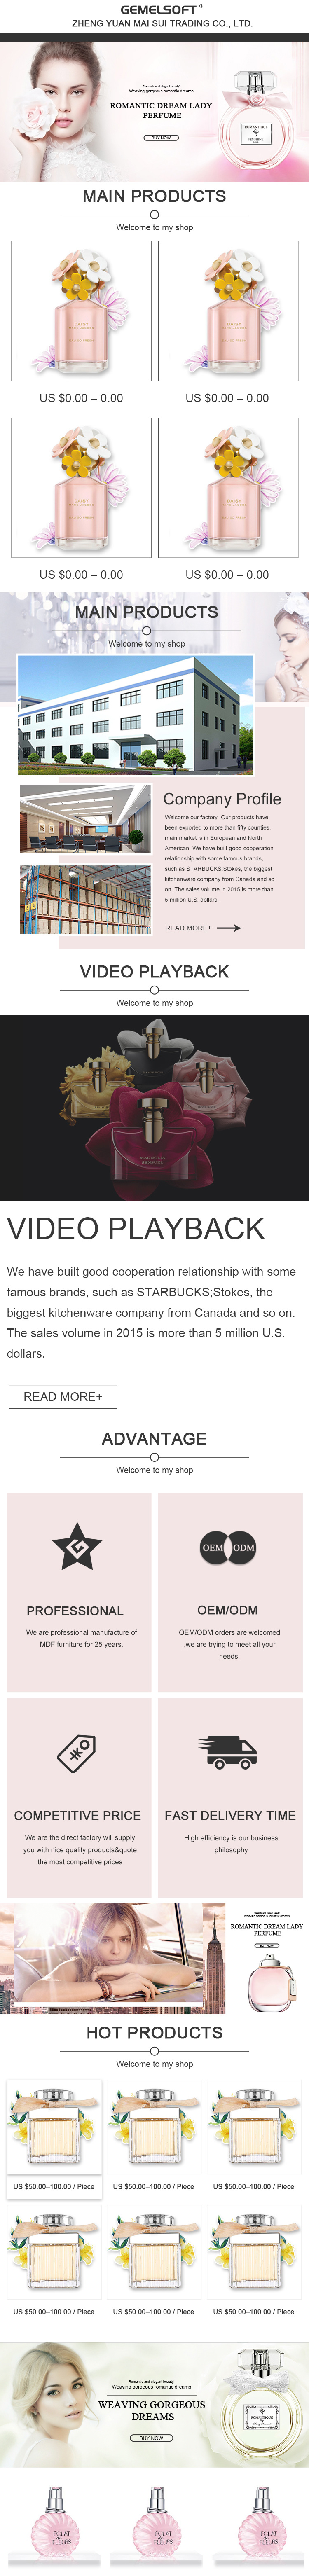Screen dimensions: 309x2576
Task: Click the READ MORE+ arrow in Company Profile
Action: coord(229,928)
